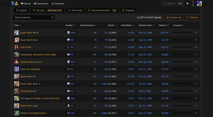Viewport: 213px width, 117px height.
Task: Focus the Search games input field
Action: point(34,17)
